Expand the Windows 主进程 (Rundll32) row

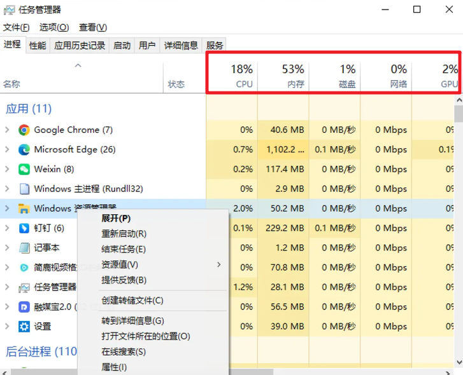point(7,189)
